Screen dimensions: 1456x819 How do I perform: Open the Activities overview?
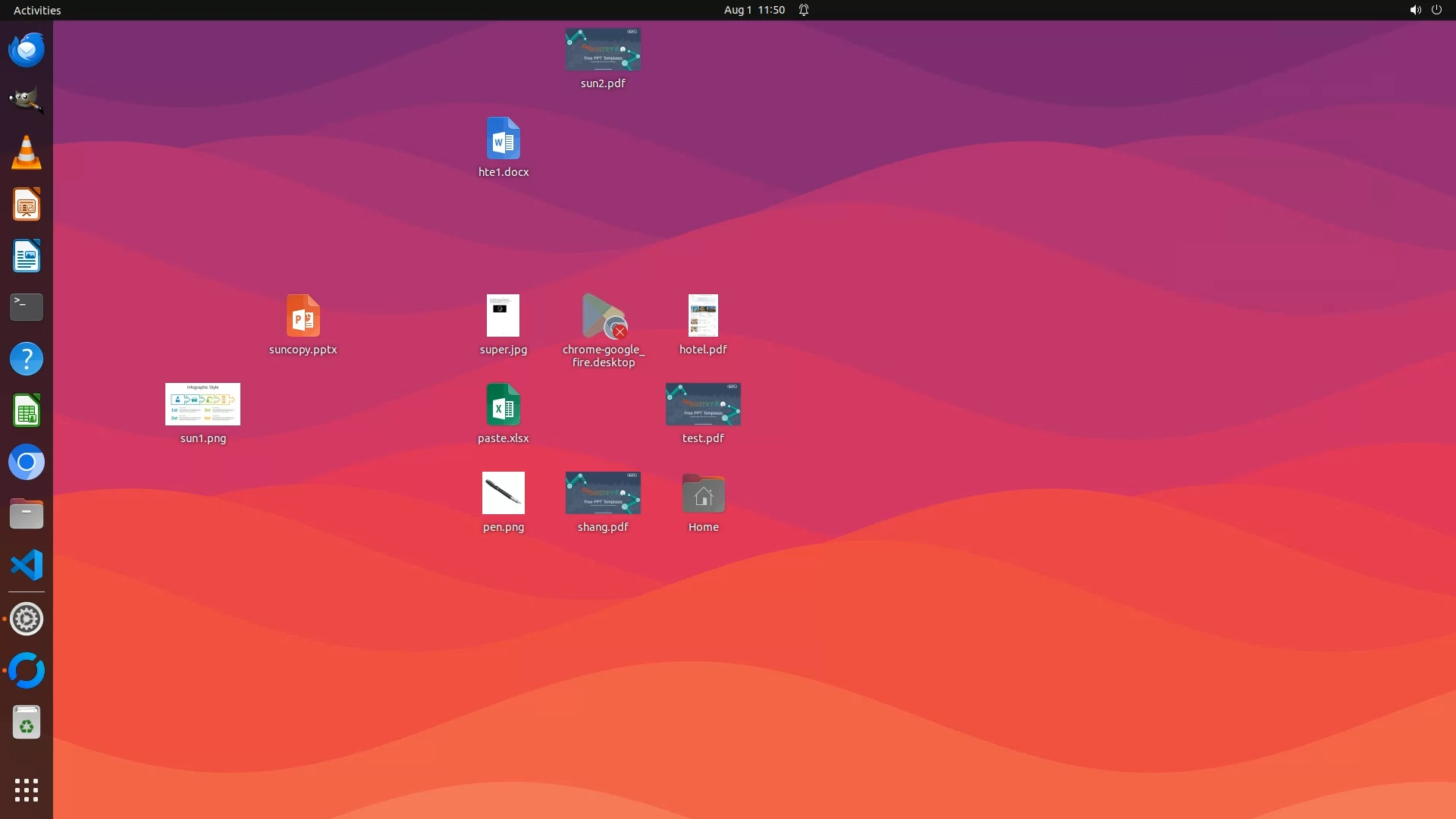click(37, 10)
